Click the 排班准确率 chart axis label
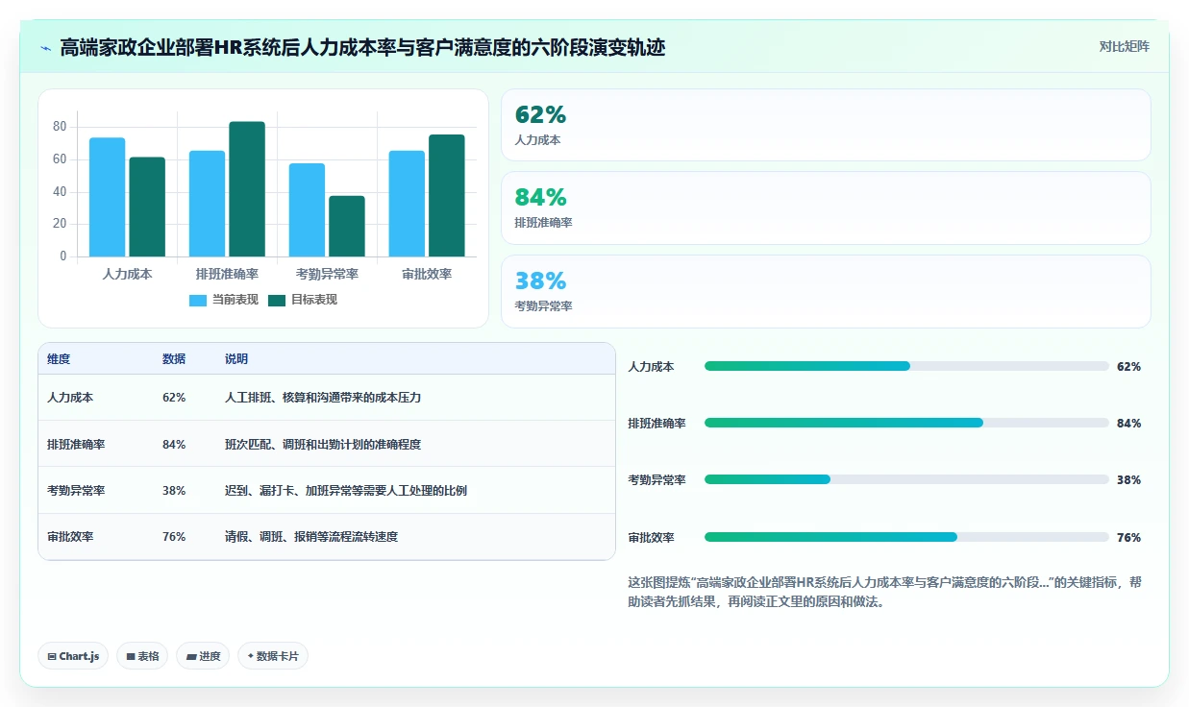Screen dimensions: 1189x707 [x=227, y=274]
